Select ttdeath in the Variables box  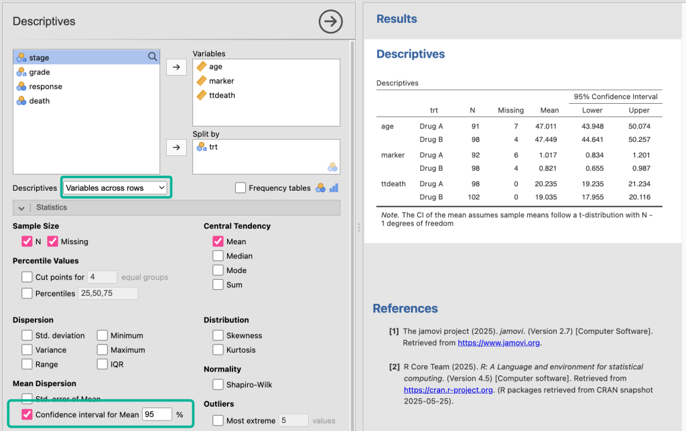pos(266,95)
